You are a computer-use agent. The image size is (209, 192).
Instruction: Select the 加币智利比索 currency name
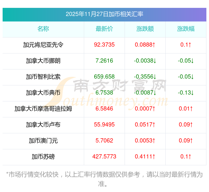(43, 77)
